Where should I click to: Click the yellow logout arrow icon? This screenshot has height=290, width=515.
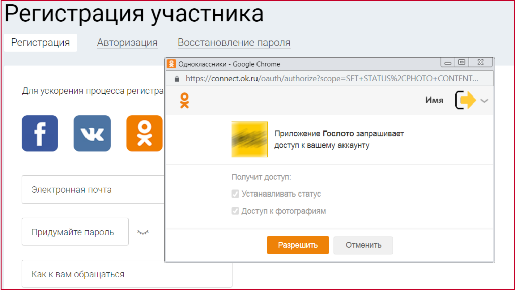click(x=466, y=100)
